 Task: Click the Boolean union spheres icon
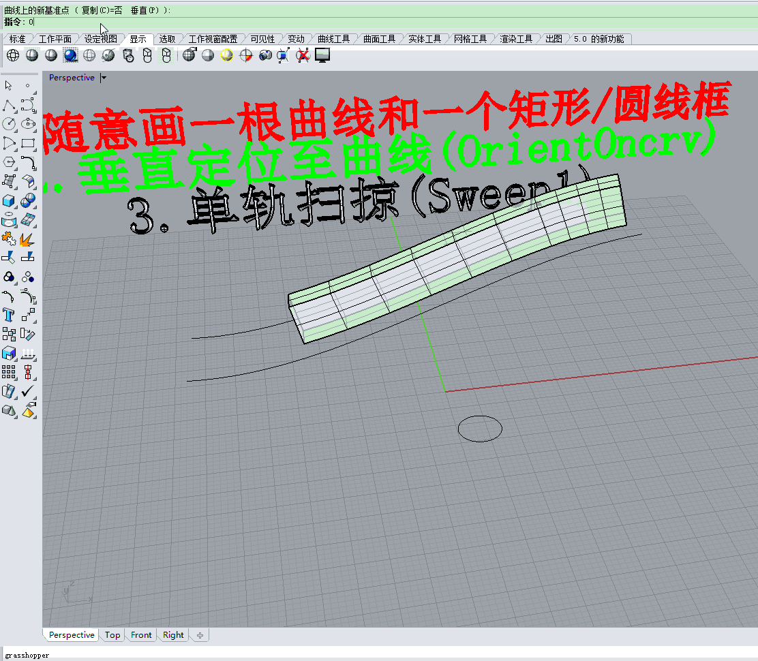[x=9, y=277]
